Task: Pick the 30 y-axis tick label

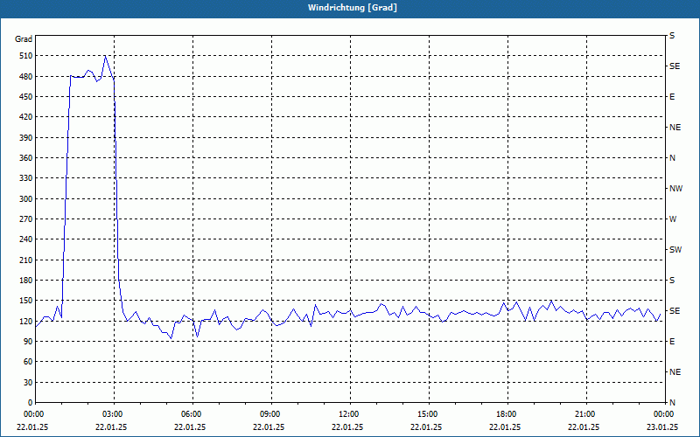Action: click(28, 383)
